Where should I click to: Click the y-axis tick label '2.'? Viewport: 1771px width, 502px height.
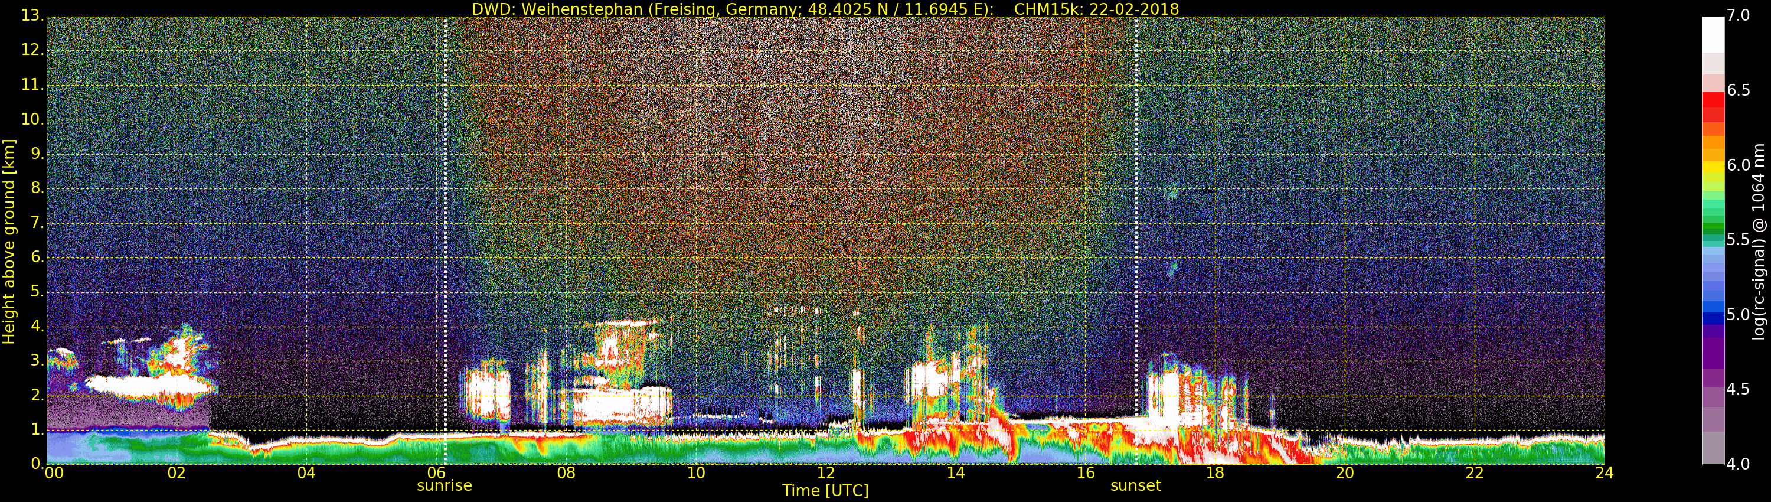pyautogui.click(x=37, y=395)
